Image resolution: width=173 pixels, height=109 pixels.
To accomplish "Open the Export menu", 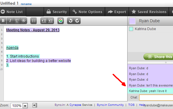I will tap(117, 12).
